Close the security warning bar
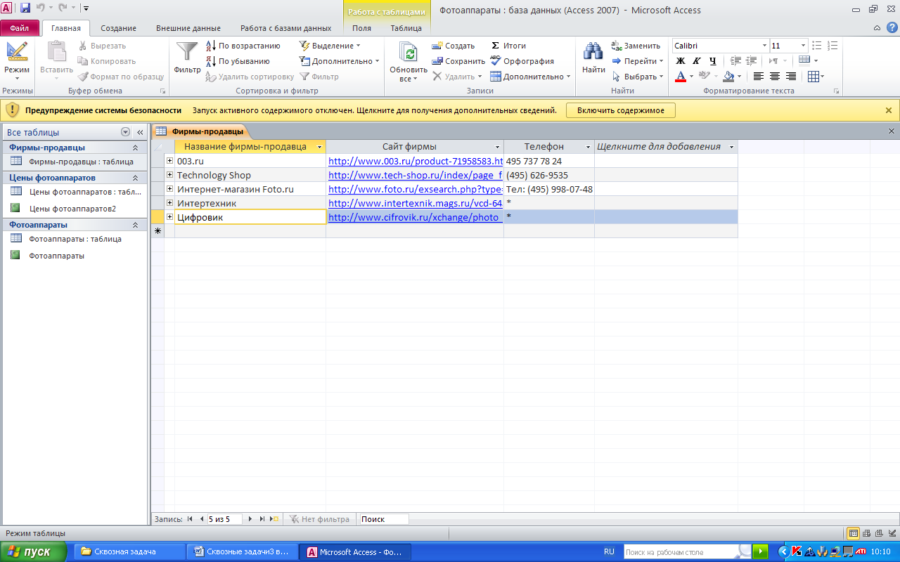The width and height of the screenshot is (900, 562). tap(889, 110)
